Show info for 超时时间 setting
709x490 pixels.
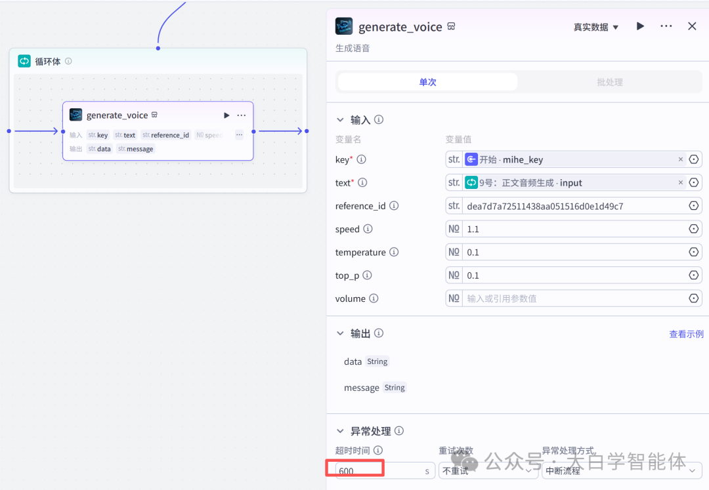[x=378, y=450]
